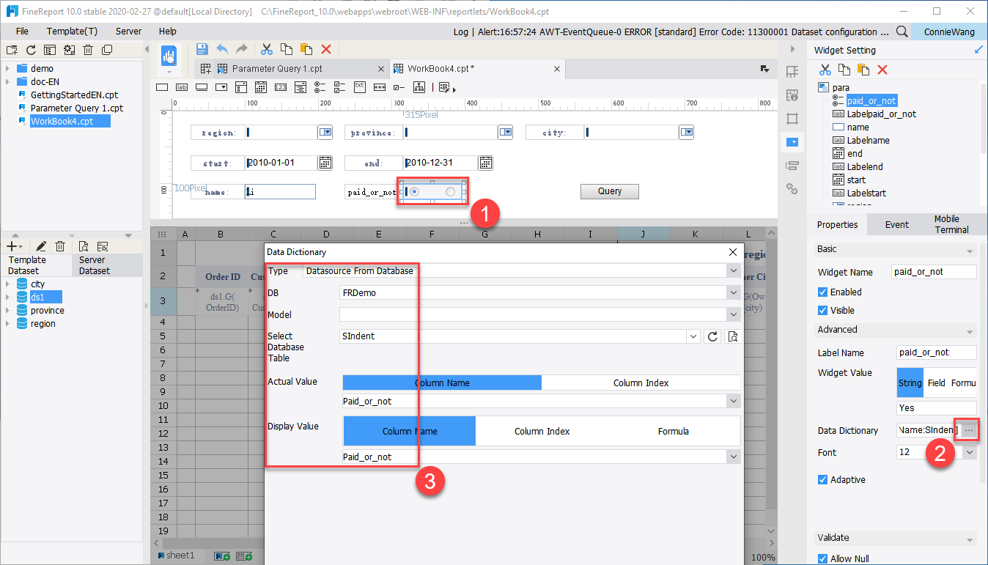988x565 pixels.
Task: Click the Preview report icon
Action: click(x=170, y=56)
